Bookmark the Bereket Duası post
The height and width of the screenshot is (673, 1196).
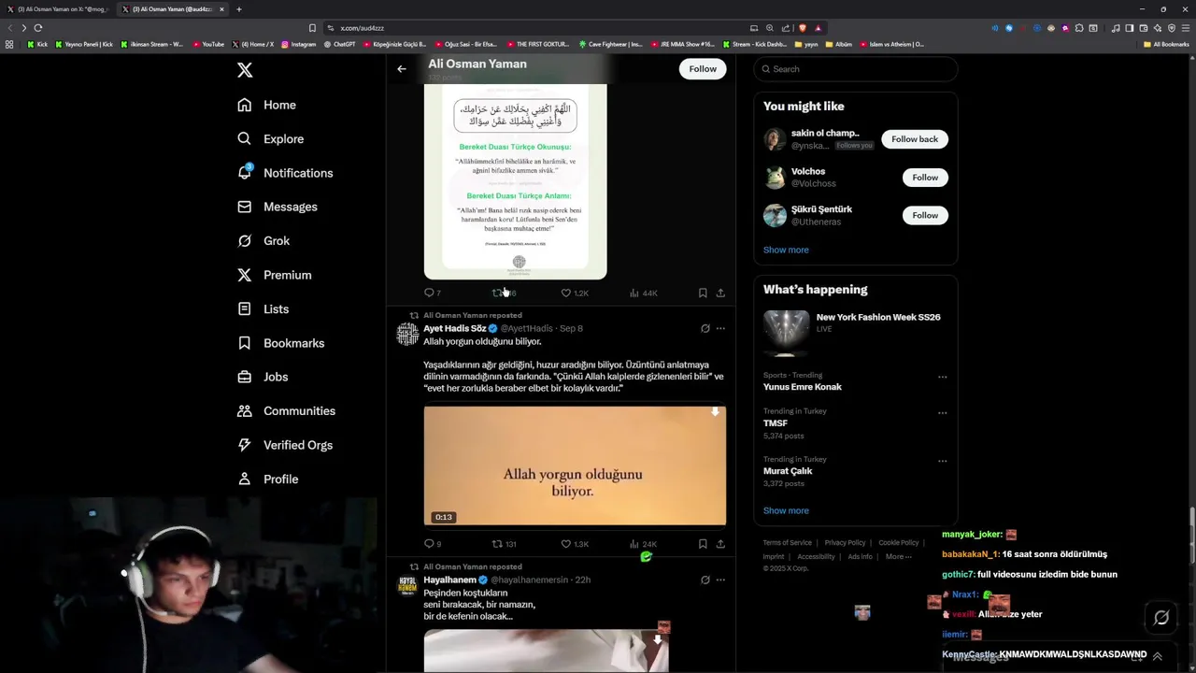click(x=703, y=293)
